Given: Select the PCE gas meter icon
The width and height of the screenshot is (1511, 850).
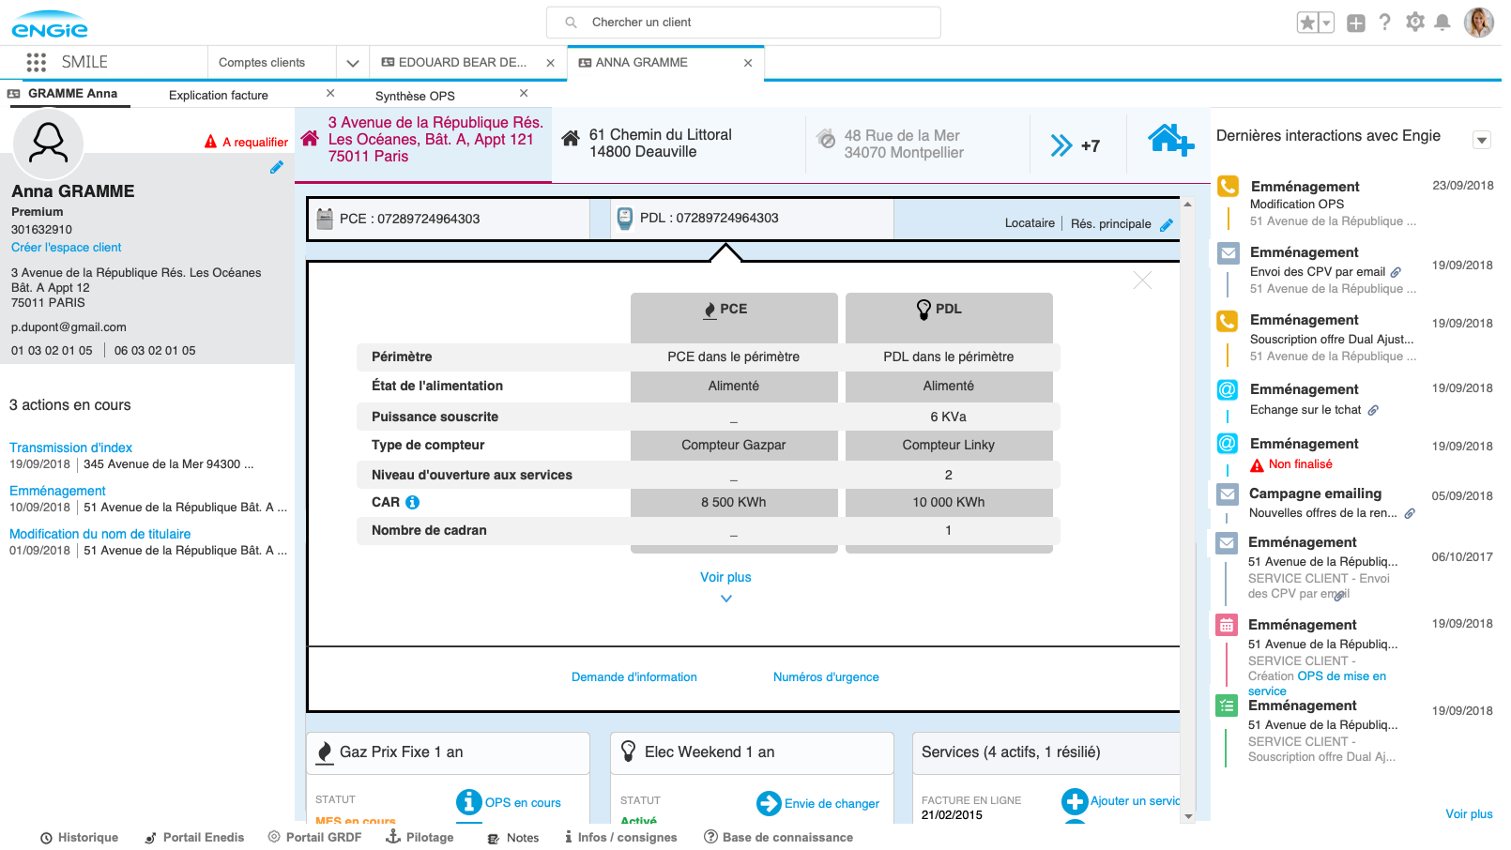Looking at the screenshot, I should [x=325, y=219].
